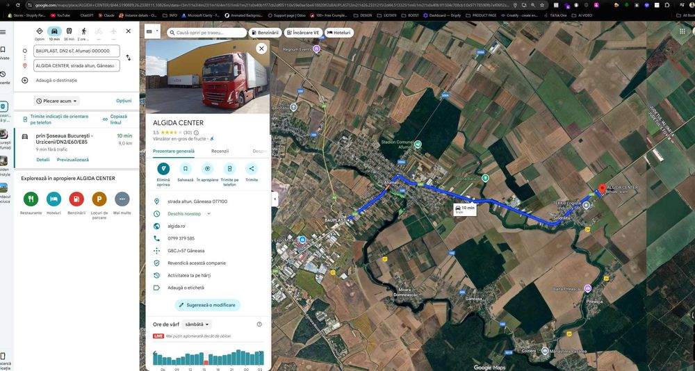Select the Driving travel mode icon
Image resolution: width=695 pixels, height=371 pixels.
coord(54,31)
